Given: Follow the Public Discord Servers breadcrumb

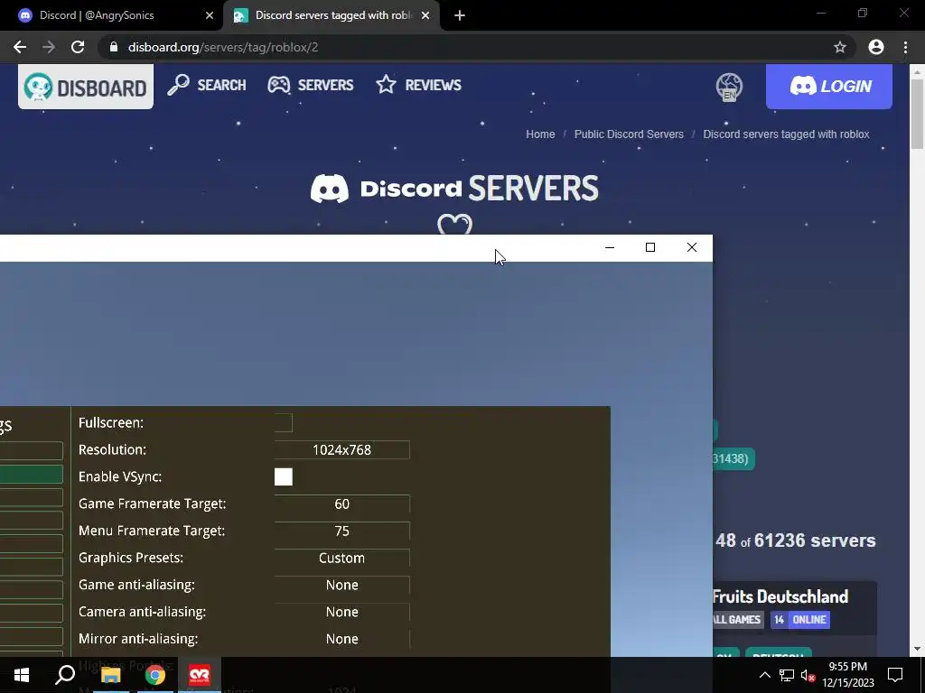Looking at the screenshot, I should click(629, 134).
